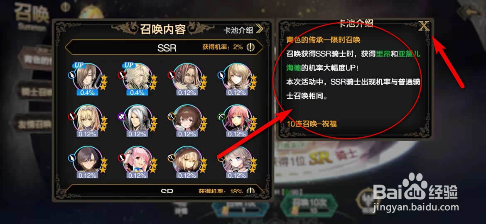Open the 骑士召唤 tab on left
The image size is (486, 224).
[x=36, y=92]
